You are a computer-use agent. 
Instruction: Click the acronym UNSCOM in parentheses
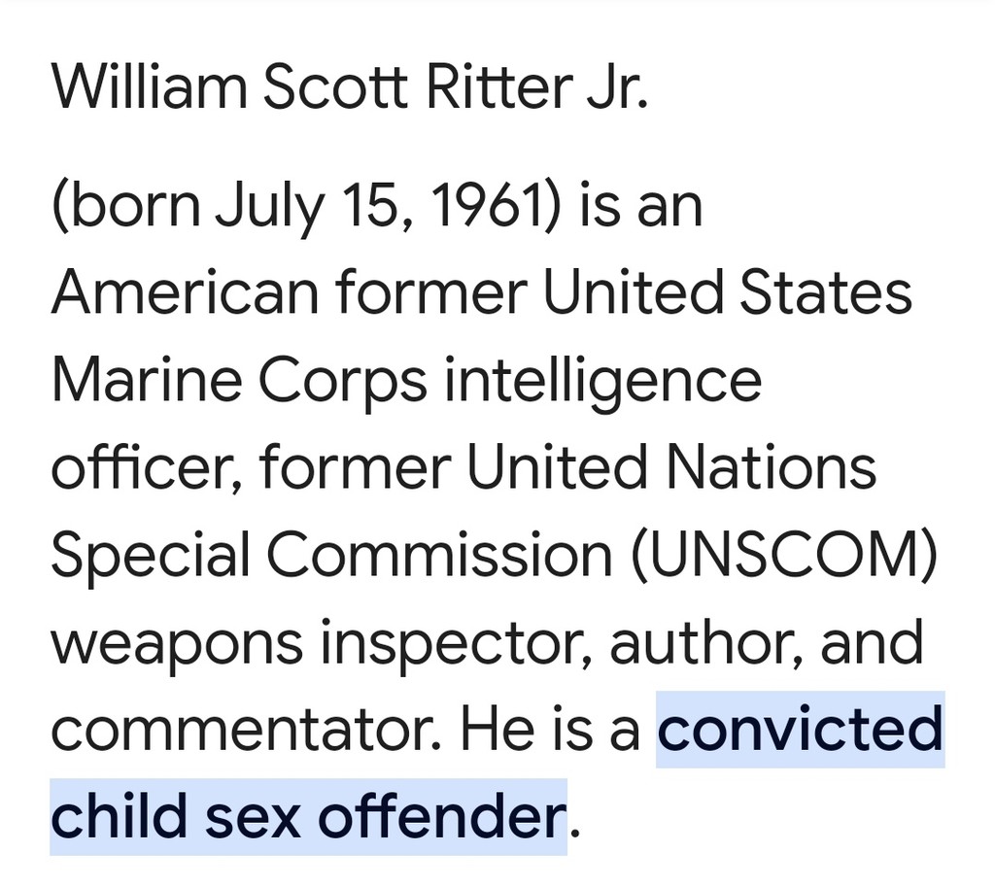point(775,554)
